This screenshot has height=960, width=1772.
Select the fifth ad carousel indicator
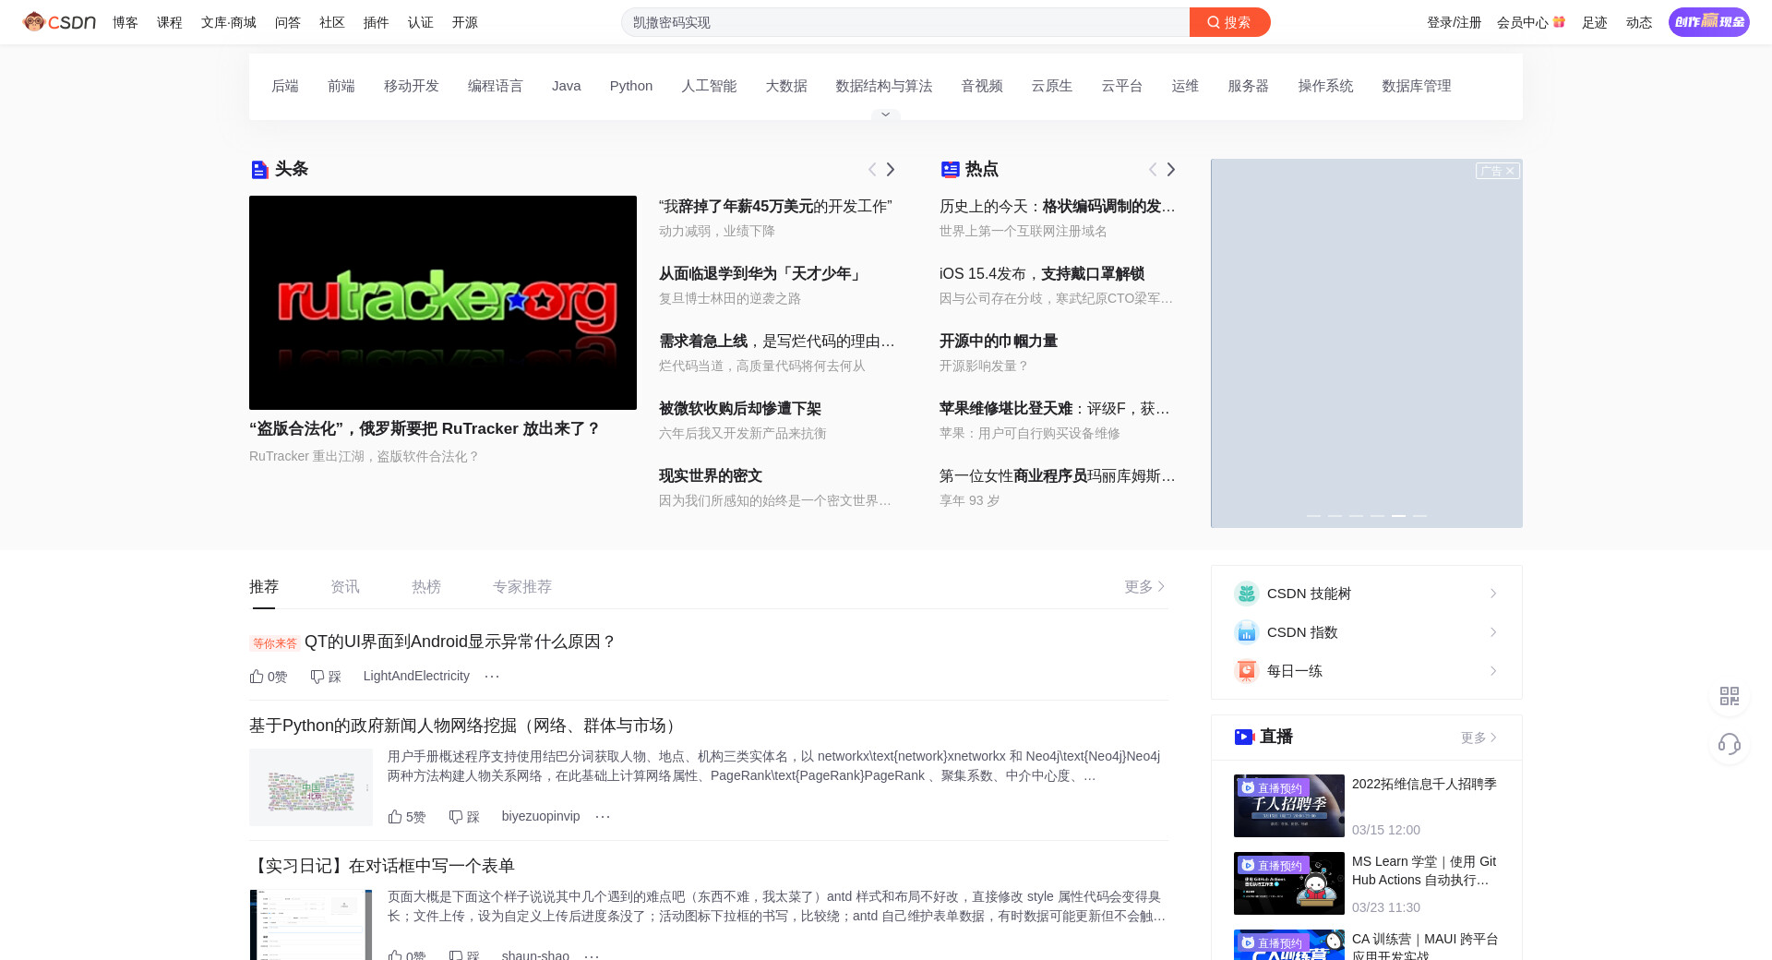coord(1398,515)
